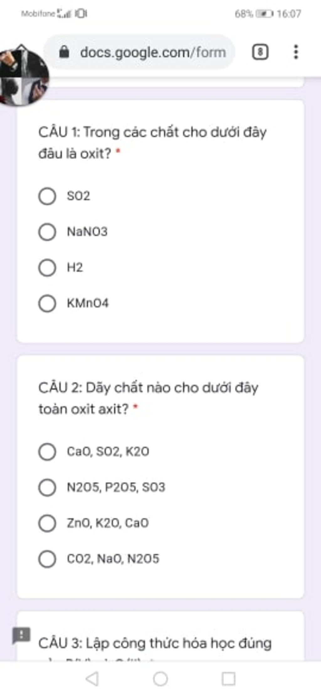Open the browser three-dot menu
The width and height of the screenshot is (321, 697).
tap(296, 52)
